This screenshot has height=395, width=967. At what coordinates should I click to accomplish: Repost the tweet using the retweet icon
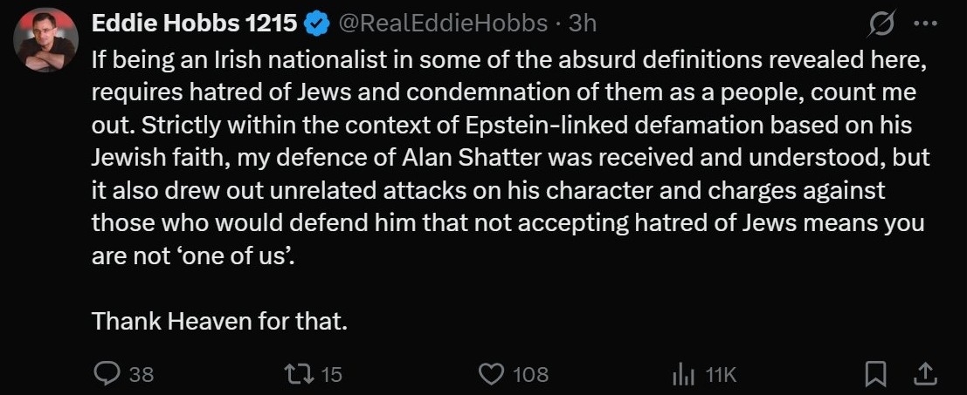click(300, 374)
